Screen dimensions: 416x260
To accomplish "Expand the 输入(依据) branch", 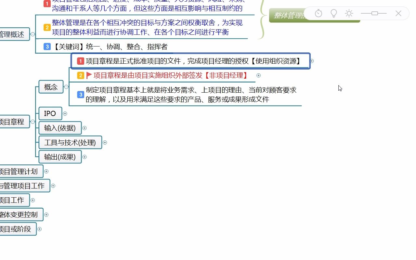I will click(x=84, y=128).
